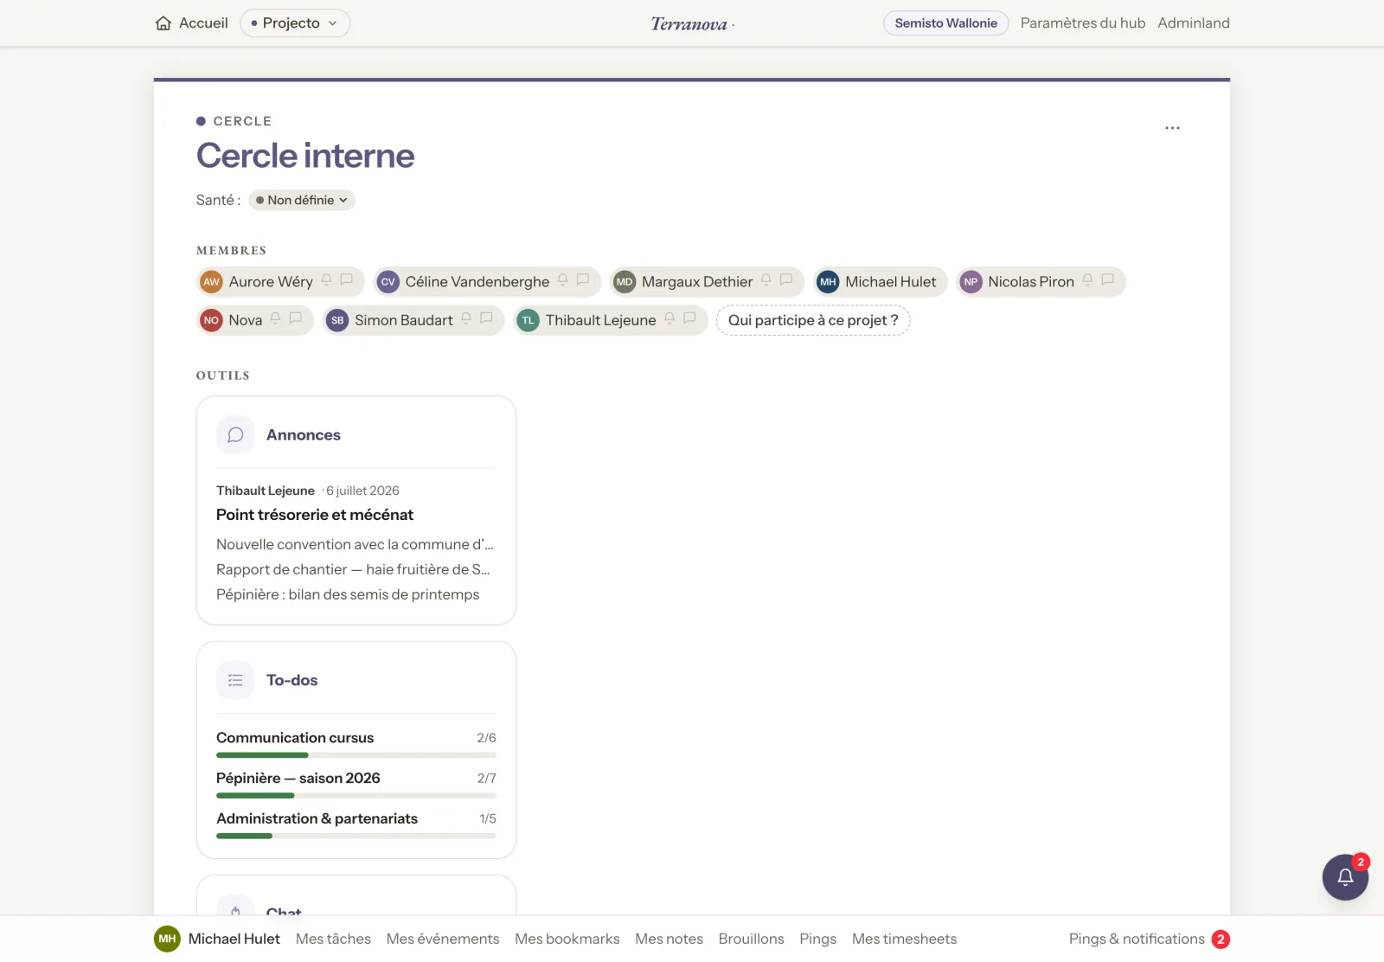Click Aurore Wéry's AW avatar

coord(211,282)
